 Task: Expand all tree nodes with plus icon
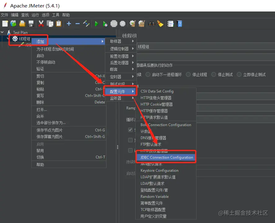pos(69,24)
